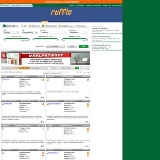Click the Antal rum minimum slider handle
160x160 pixels.
pos(33,39)
